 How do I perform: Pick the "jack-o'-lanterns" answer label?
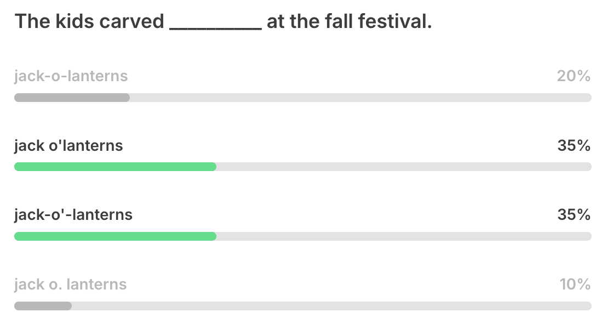[x=73, y=214]
